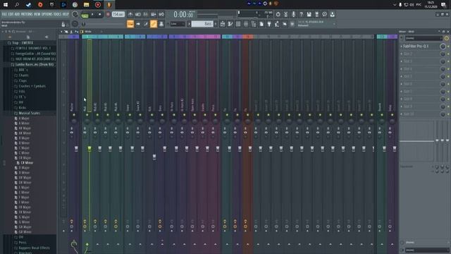Viewport: 451px width, 254px height.
Task: Open the PATTERNS menu
Action: tap(27, 14)
